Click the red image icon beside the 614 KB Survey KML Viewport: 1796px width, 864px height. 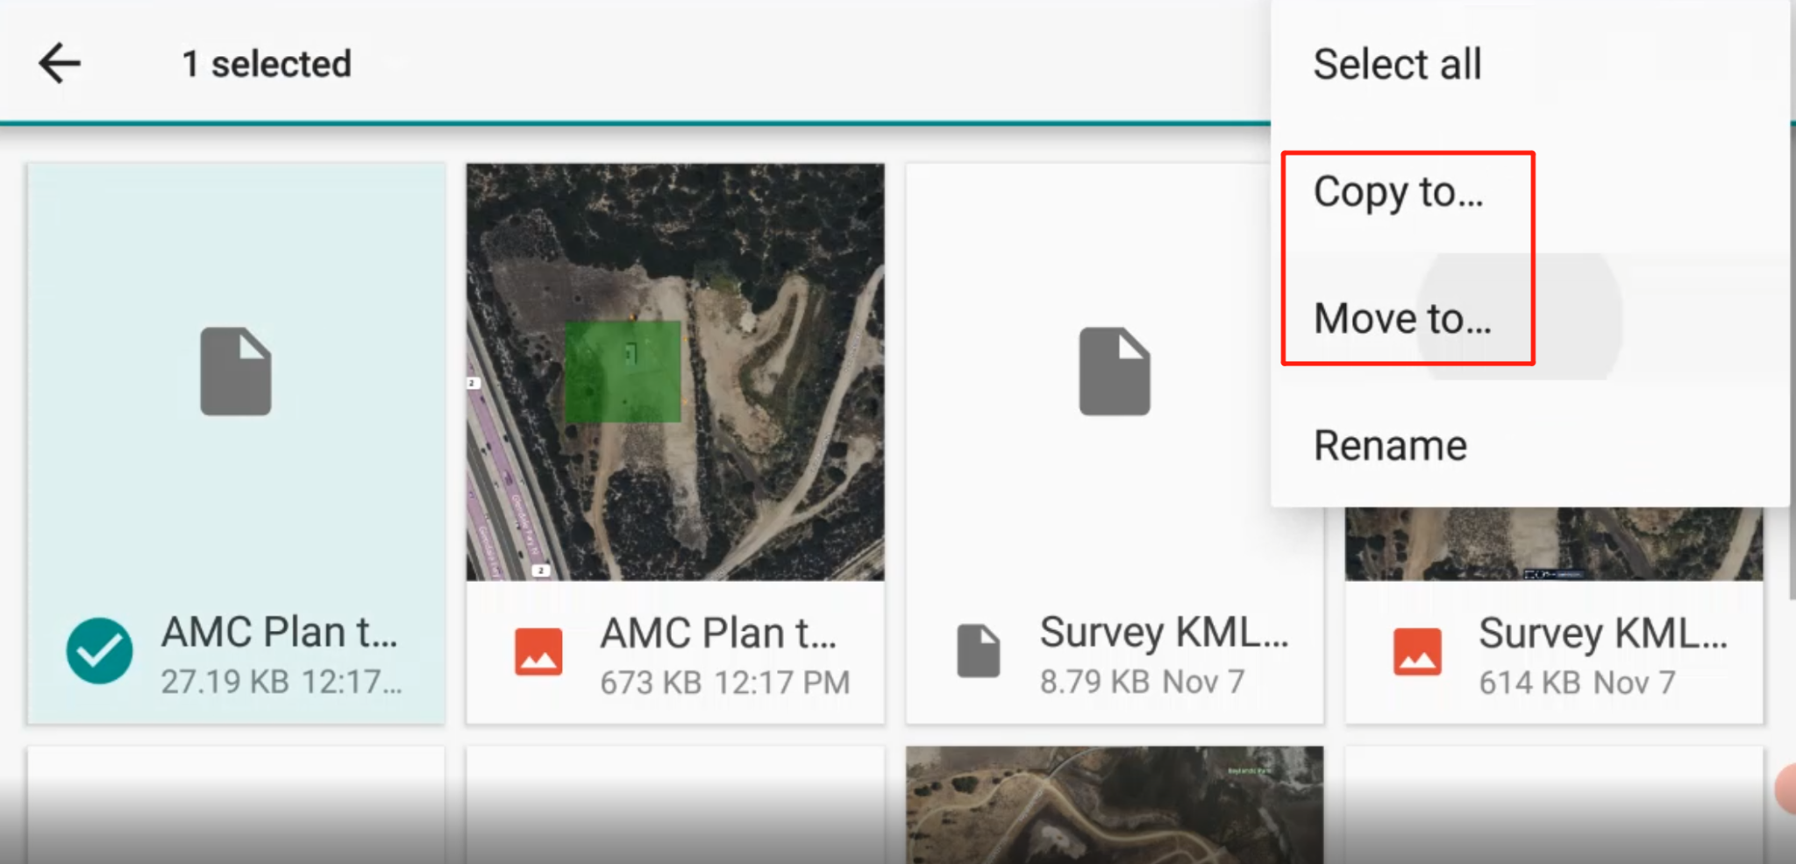tap(1416, 653)
